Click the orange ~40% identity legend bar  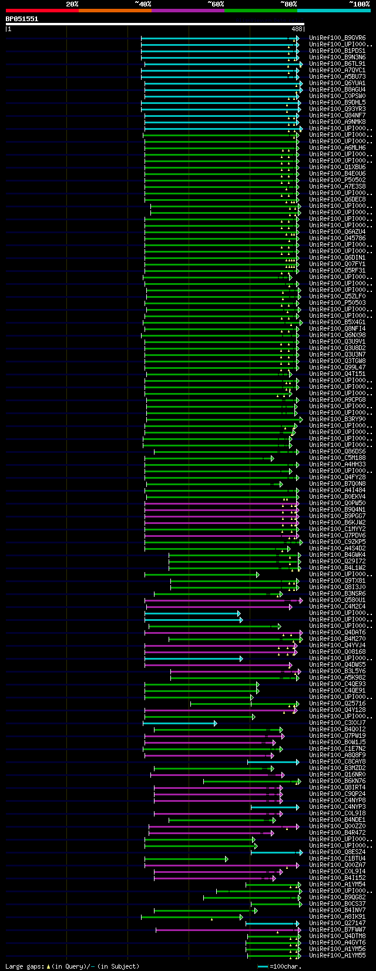point(115,11)
